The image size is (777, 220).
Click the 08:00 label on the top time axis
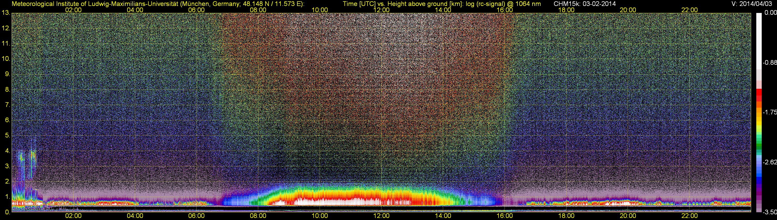(258, 10)
